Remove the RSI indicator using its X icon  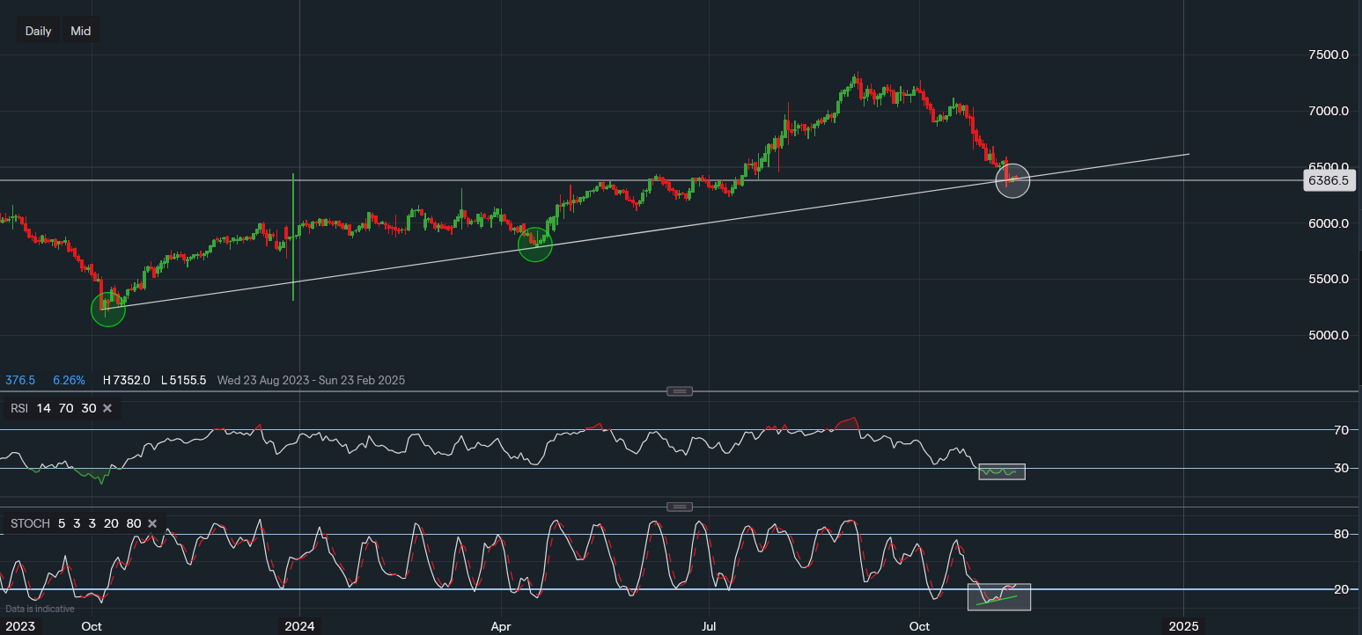tap(107, 408)
